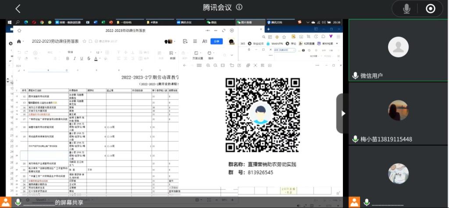
Task: Open font color A picker
Action: click(96, 59)
